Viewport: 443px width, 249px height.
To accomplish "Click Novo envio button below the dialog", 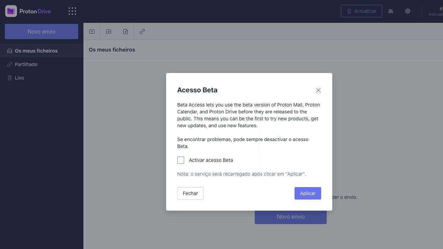I will pos(291,216).
